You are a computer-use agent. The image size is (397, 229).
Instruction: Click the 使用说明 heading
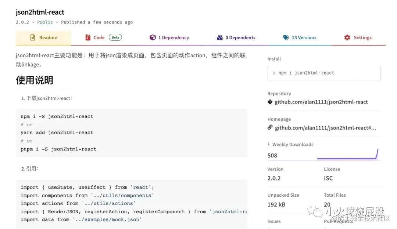[35, 80]
